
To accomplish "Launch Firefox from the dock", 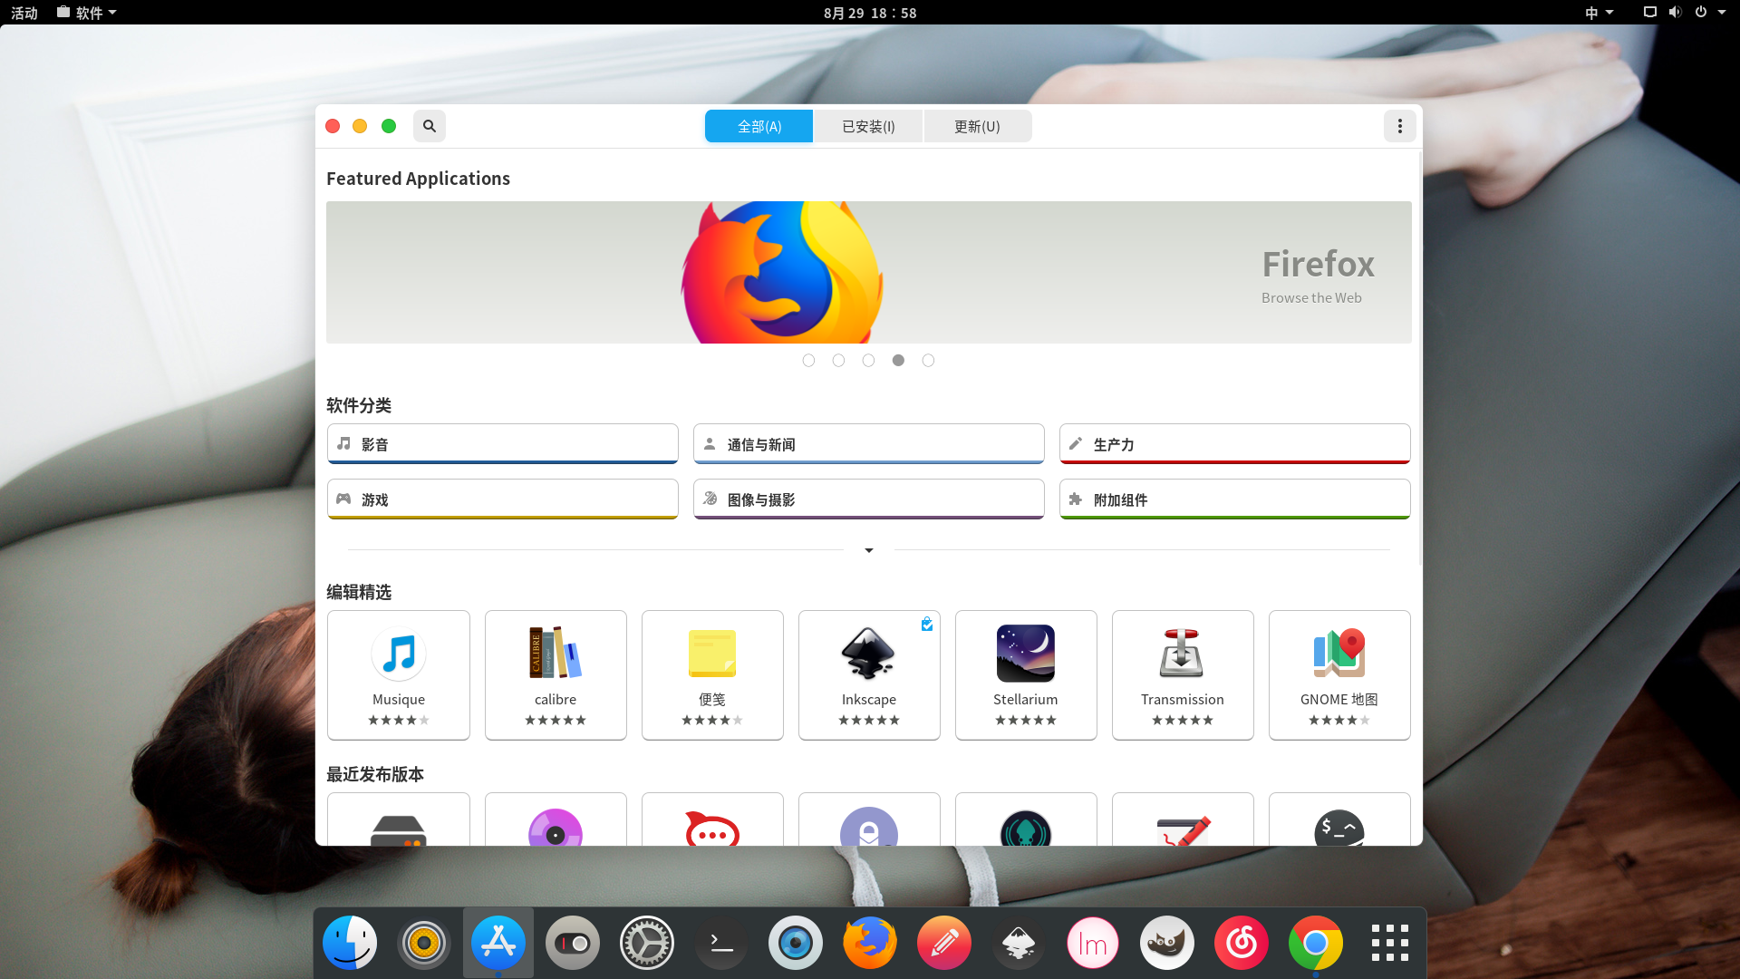I will pos(870,943).
